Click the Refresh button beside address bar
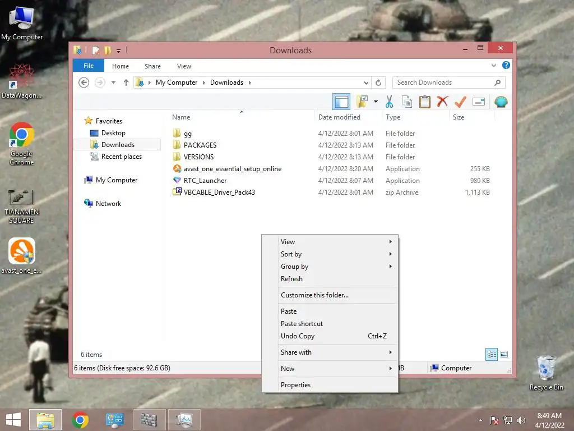The image size is (574, 431). 378,82
